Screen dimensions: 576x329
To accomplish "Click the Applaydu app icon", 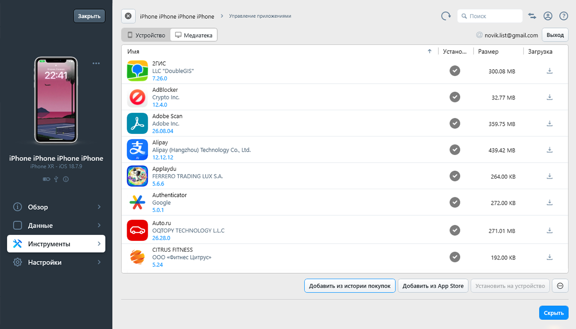I will [137, 176].
